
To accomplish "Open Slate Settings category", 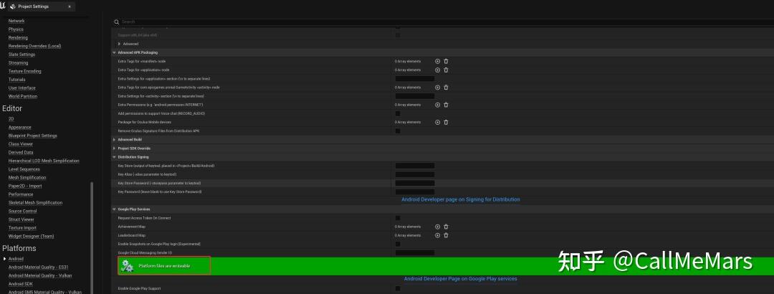I will (x=21, y=54).
